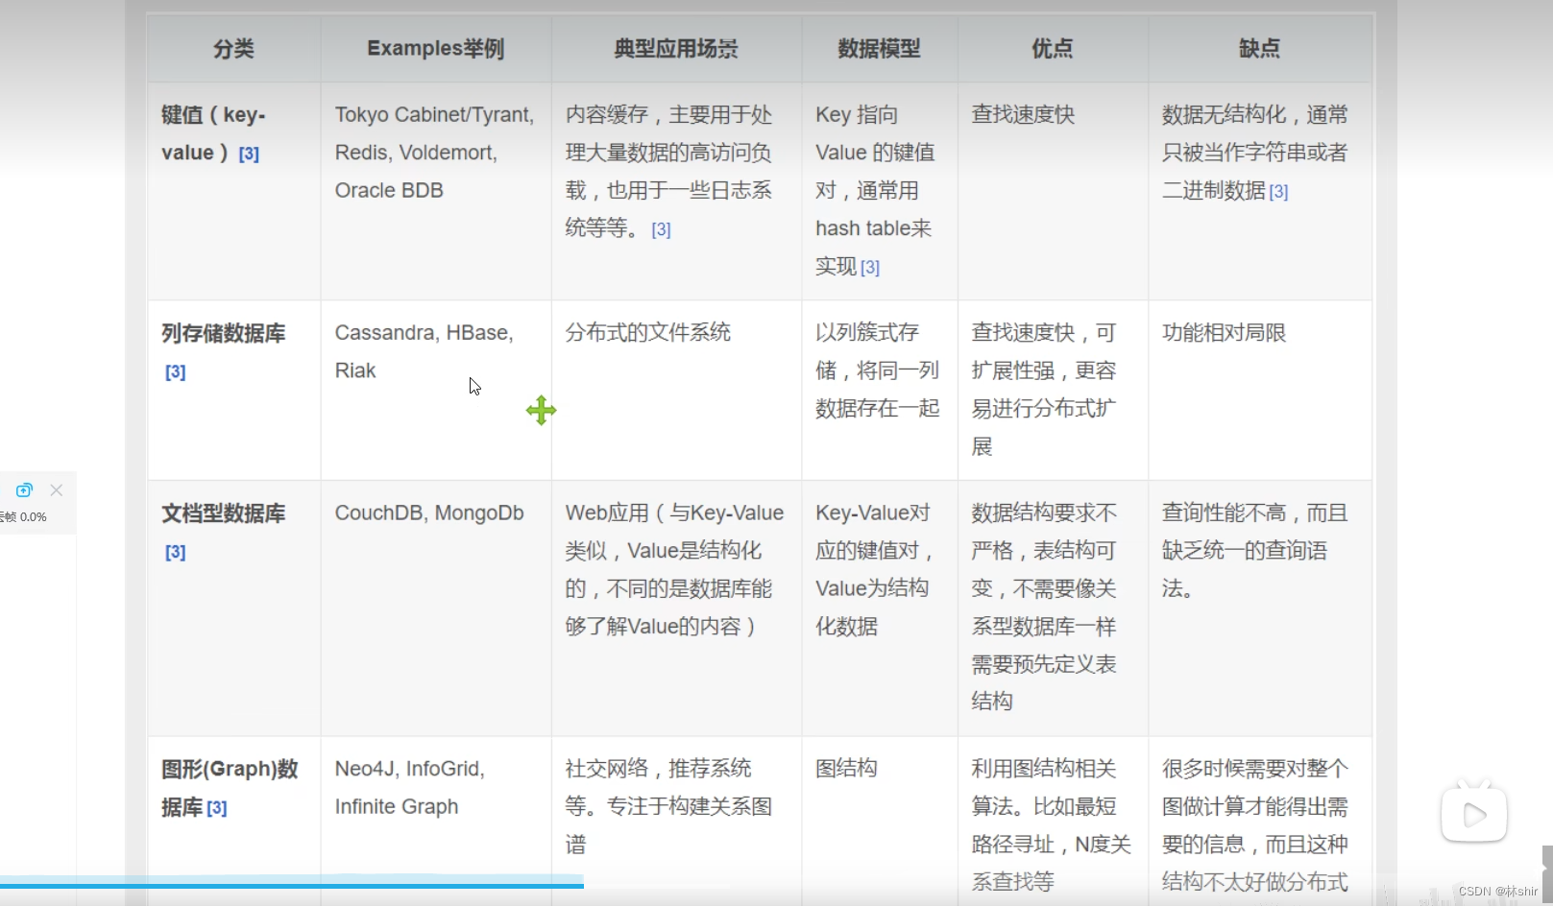
Task: Click the 'Redis, Voldemort' example text
Action: click(x=416, y=154)
